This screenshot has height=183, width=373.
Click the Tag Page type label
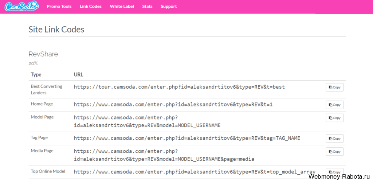[x=39, y=137]
